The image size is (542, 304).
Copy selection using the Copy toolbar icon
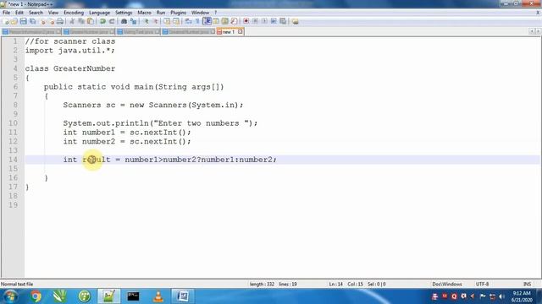tap(81, 21)
